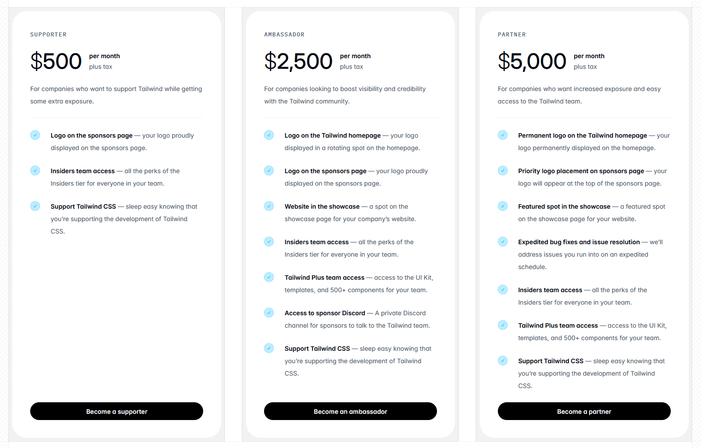Click the SUPPORTER tier heading
This screenshot has height=448, width=701.
pyautogui.click(x=48, y=35)
